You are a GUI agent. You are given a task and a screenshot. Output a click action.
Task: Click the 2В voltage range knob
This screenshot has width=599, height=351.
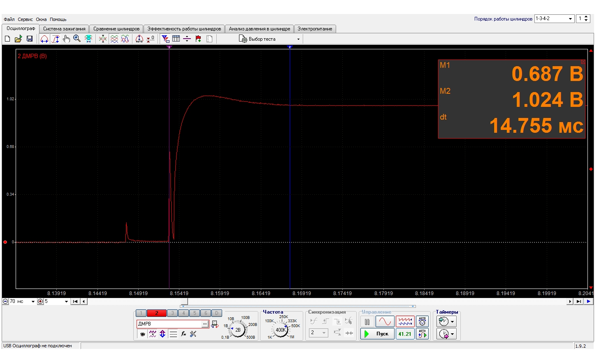[238, 330]
